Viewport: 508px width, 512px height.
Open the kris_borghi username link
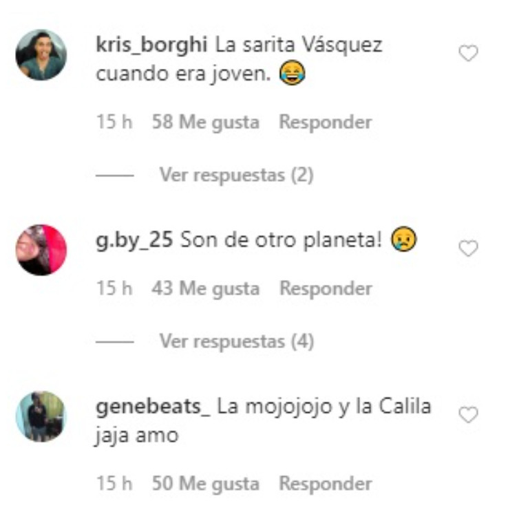coord(151,45)
